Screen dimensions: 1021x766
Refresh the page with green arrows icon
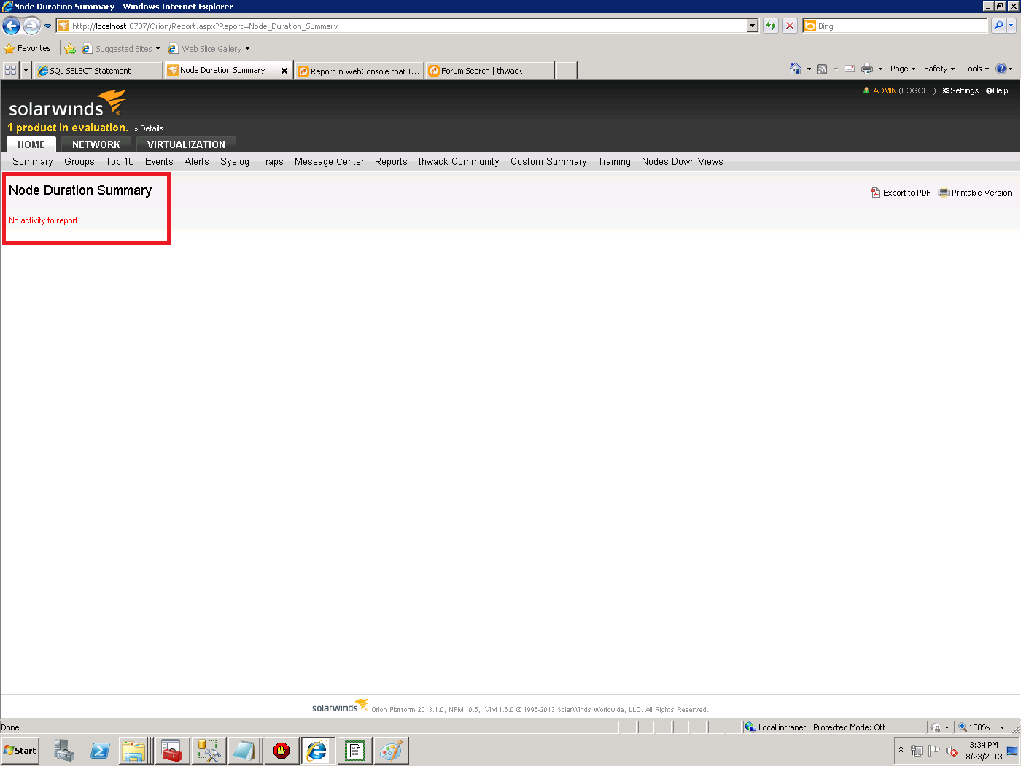(771, 26)
